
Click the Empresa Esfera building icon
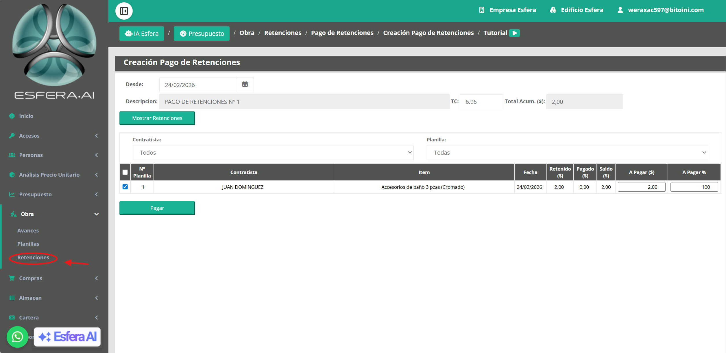coord(482,10)
